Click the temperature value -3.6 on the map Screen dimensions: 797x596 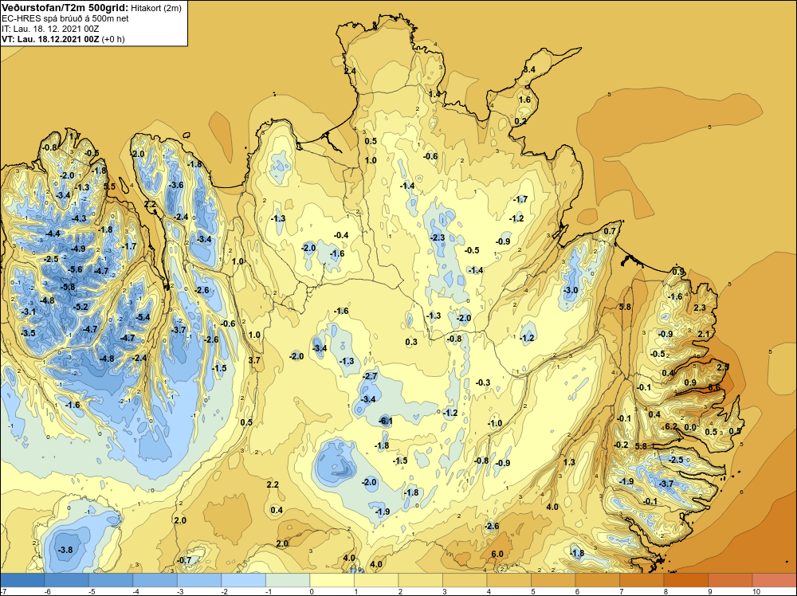coord(176,185)
